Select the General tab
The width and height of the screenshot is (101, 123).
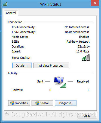click(x=11, y=13)
